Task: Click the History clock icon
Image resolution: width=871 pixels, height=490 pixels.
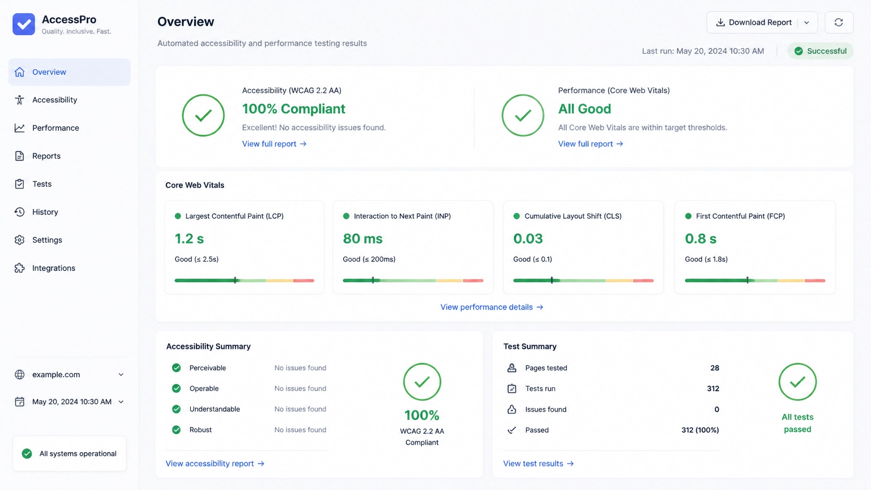Action: [19, 212]
